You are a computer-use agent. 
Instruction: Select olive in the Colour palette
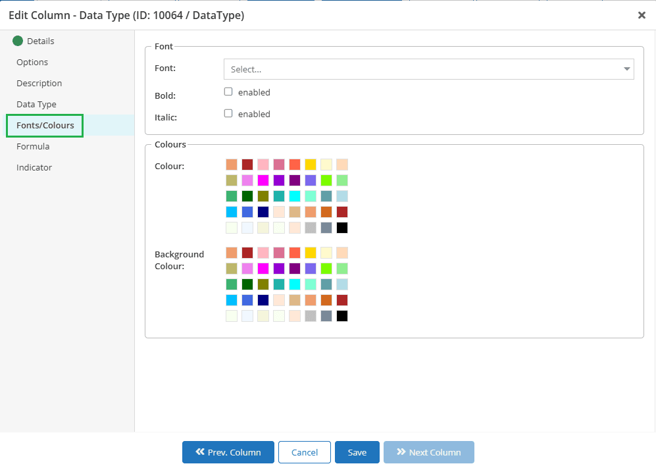[263, 196]
